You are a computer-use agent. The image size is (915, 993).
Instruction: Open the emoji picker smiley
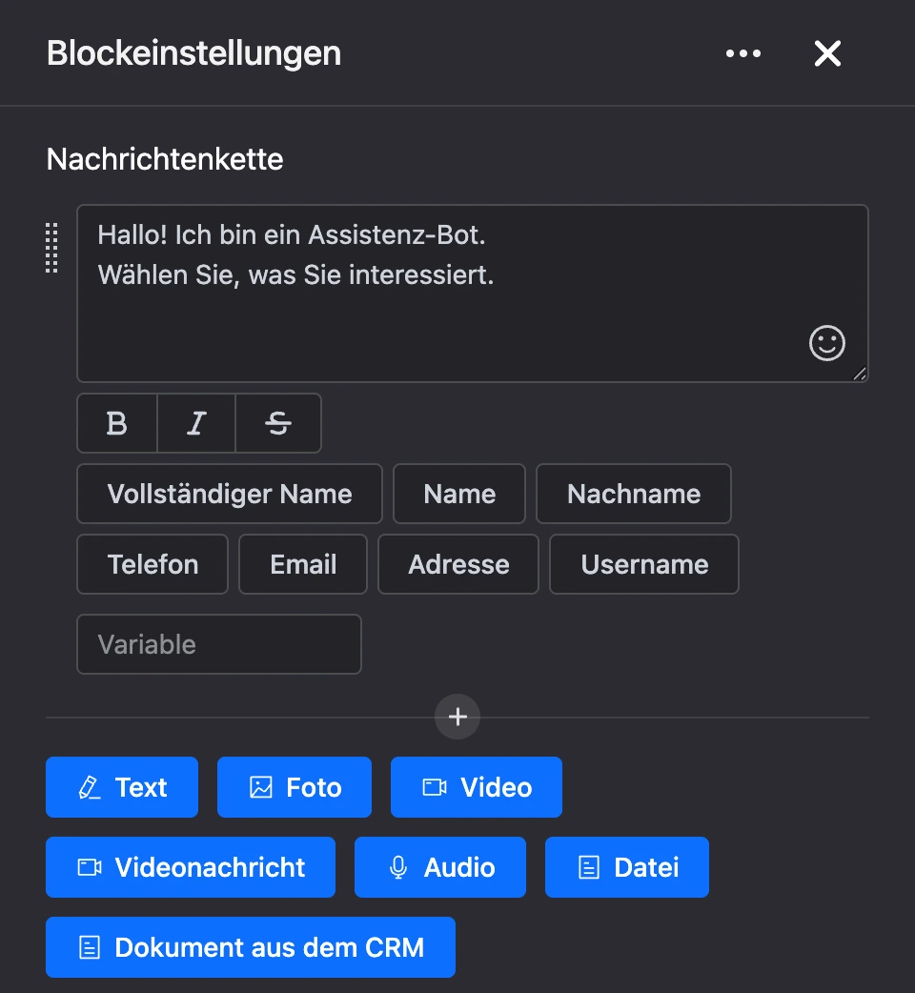point(827,343)
